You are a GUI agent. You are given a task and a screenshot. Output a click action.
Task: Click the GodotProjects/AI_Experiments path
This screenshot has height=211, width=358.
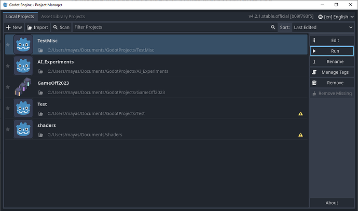click(108, 71)
